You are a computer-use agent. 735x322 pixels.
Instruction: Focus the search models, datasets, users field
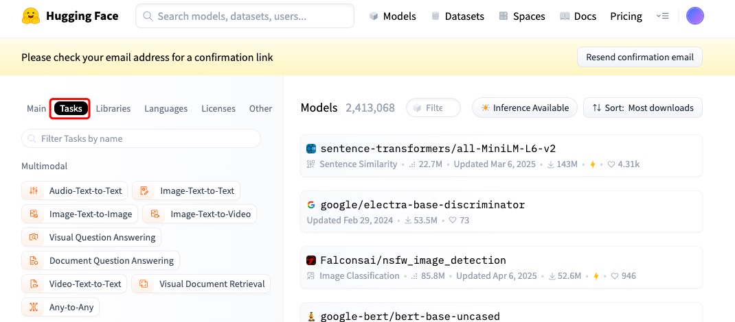point(245,16)
